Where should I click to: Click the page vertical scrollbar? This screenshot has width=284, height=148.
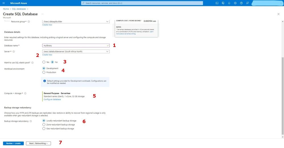pyautogui.click(x=283, y=96)
